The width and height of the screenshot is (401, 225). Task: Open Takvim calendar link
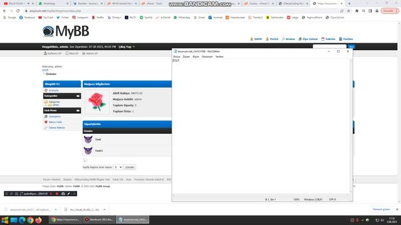(x=328, y=39)
